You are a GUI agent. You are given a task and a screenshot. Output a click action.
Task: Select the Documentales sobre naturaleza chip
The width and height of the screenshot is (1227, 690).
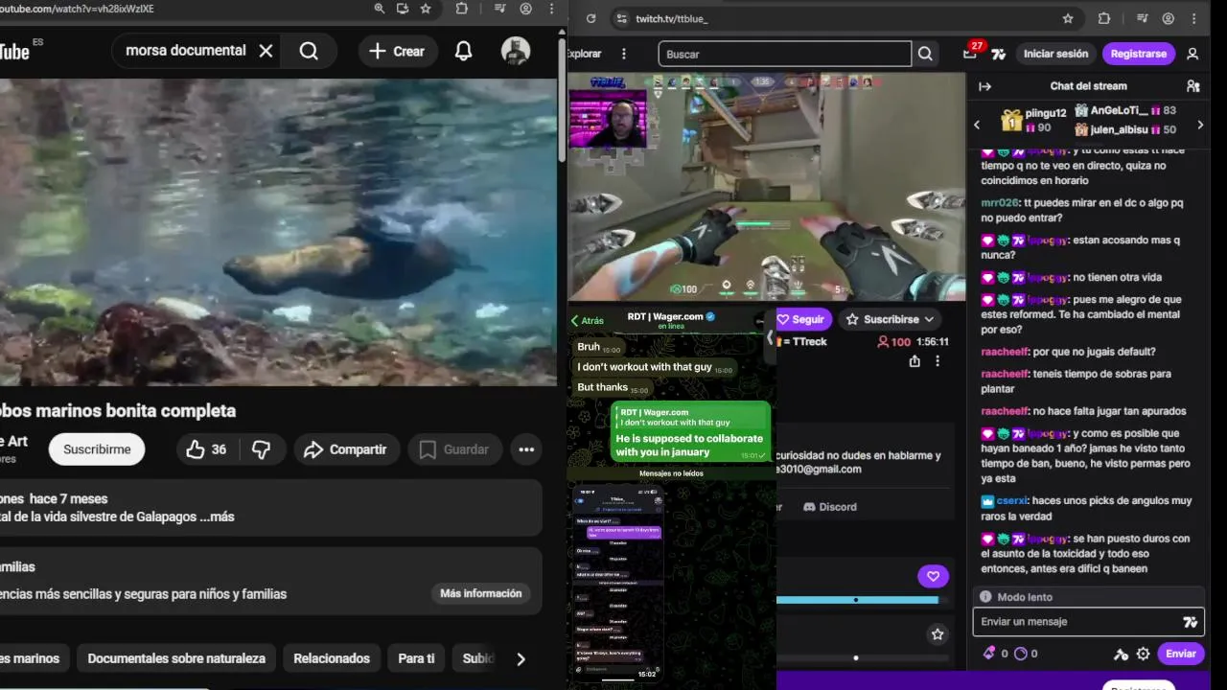click(x=176, y=658)
